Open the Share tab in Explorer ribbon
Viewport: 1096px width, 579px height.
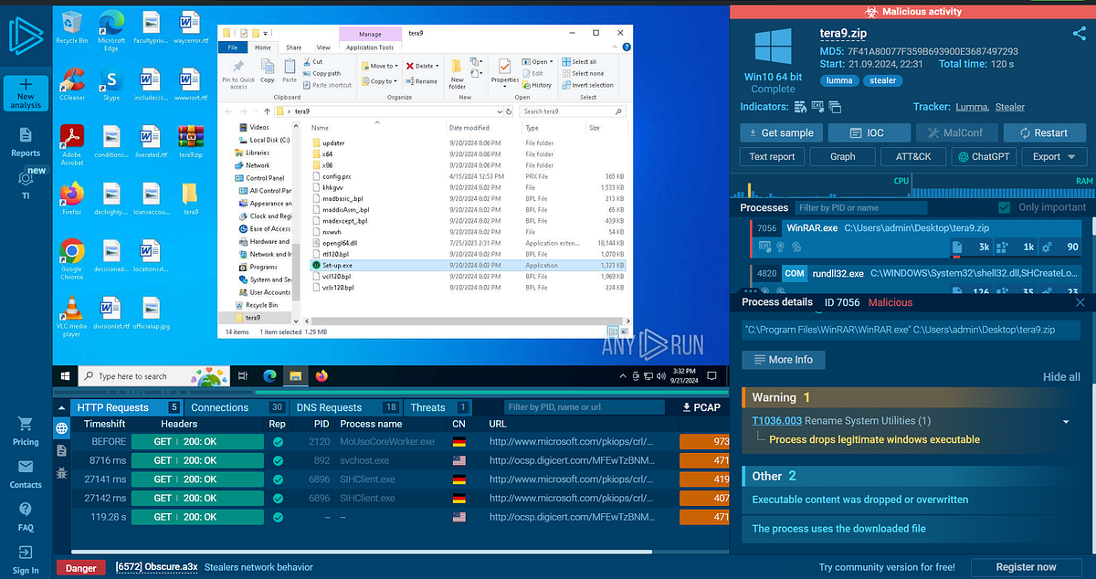294,47
